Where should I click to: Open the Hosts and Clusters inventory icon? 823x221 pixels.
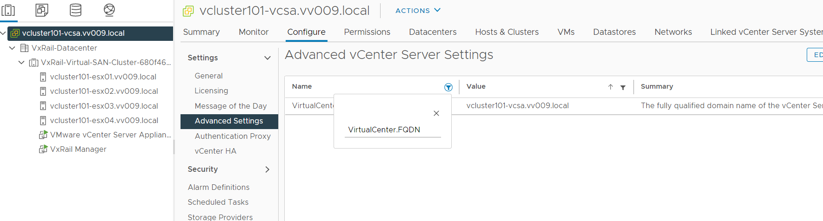click(x=8, y=10)
